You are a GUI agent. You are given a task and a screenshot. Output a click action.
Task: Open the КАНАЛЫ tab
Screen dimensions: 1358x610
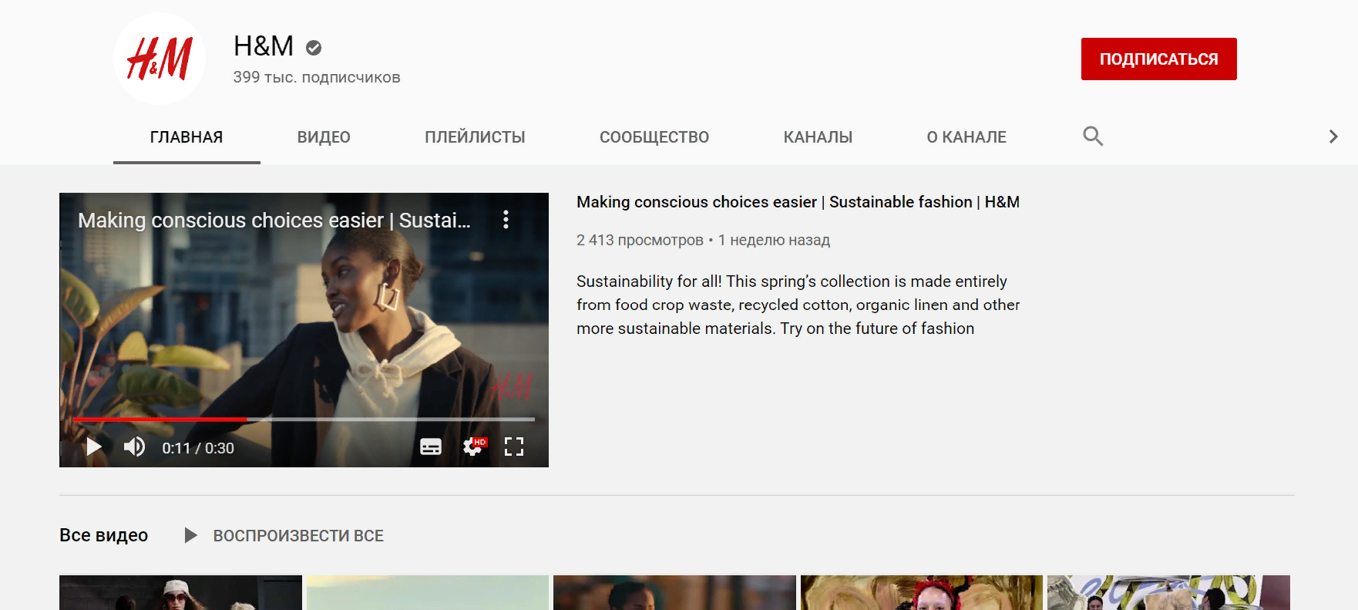pos(818,137)
